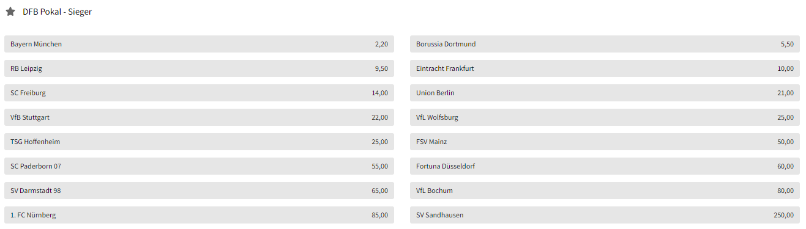Select Bayern München odds 2,20
Viewport: 806px width, 229px height.
(199, 44)
